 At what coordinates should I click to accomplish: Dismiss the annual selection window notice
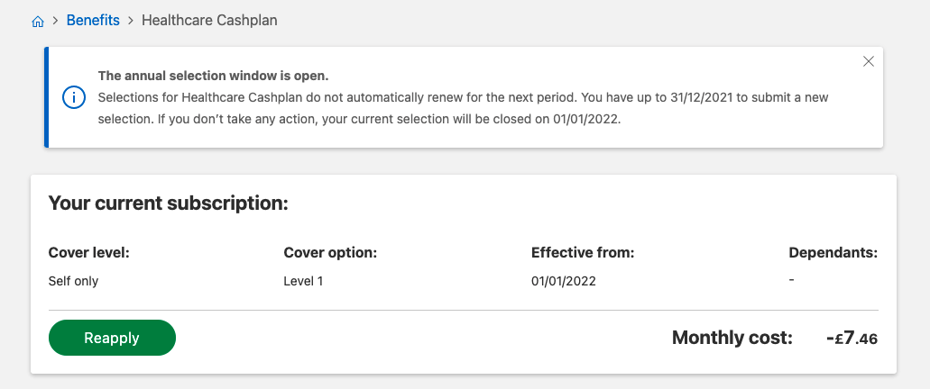[869, 61]
